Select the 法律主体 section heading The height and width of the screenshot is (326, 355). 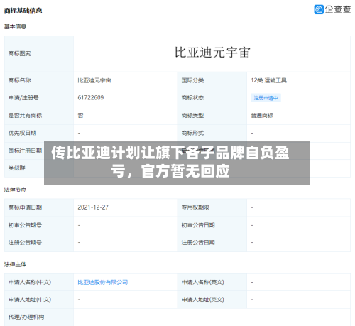coord(15,265)
